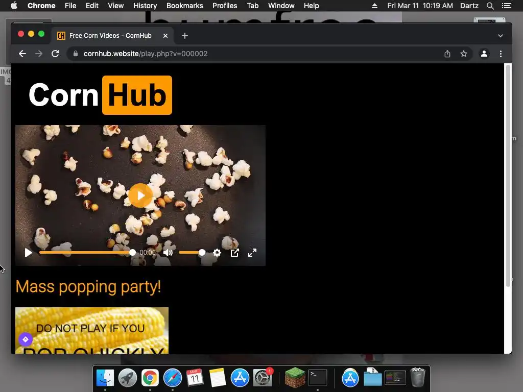Close the CornHub tab

[165, 36]
